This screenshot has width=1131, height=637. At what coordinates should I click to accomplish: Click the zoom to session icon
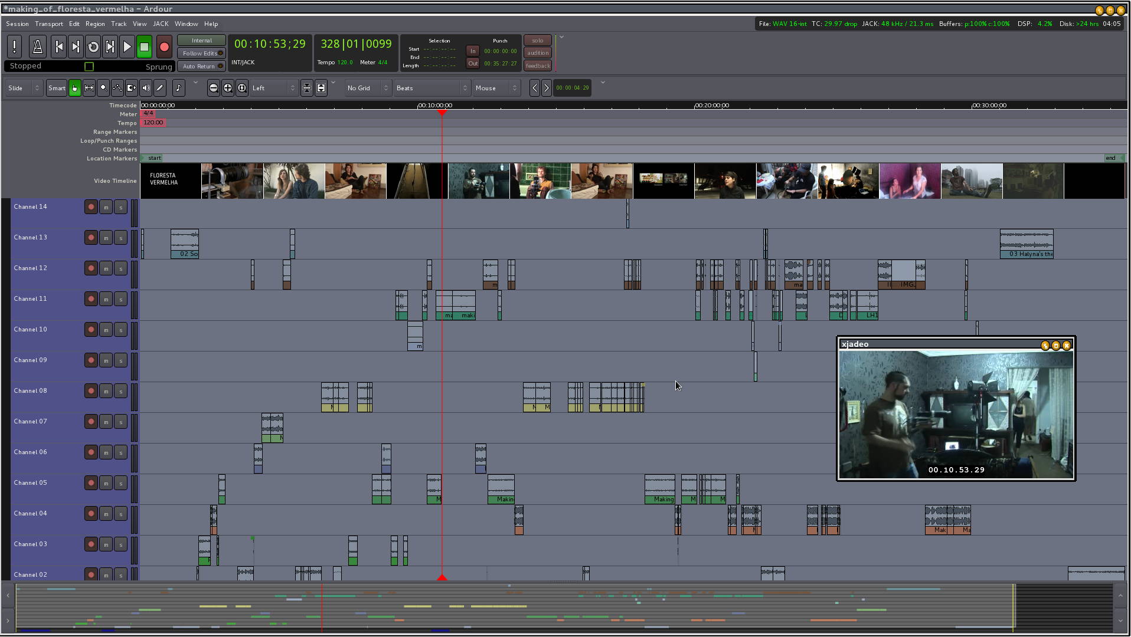click(x=242, y=88)
